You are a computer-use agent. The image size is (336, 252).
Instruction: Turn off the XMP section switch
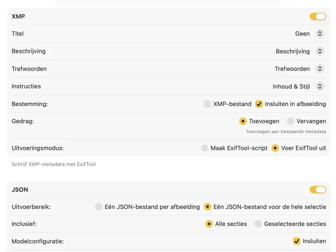(x=318, y=17)
